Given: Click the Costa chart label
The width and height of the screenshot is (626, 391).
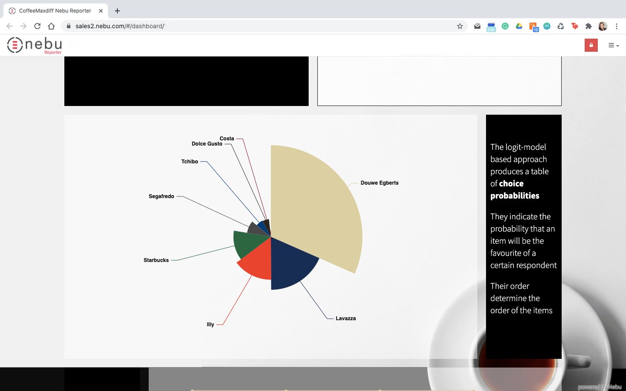Looking at the screenshot, I should 226,139.
